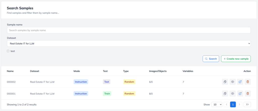
Task: Click Create new sample button
Action: pyautogui.click(x=236, y=59)
